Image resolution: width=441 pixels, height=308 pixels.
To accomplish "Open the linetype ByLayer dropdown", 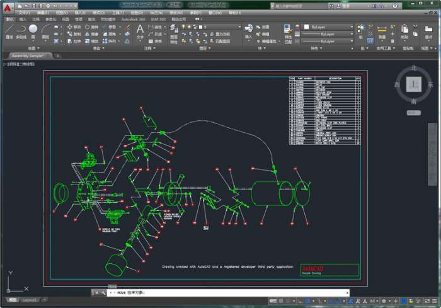I will pyautogui.click(x=327, y=41).
